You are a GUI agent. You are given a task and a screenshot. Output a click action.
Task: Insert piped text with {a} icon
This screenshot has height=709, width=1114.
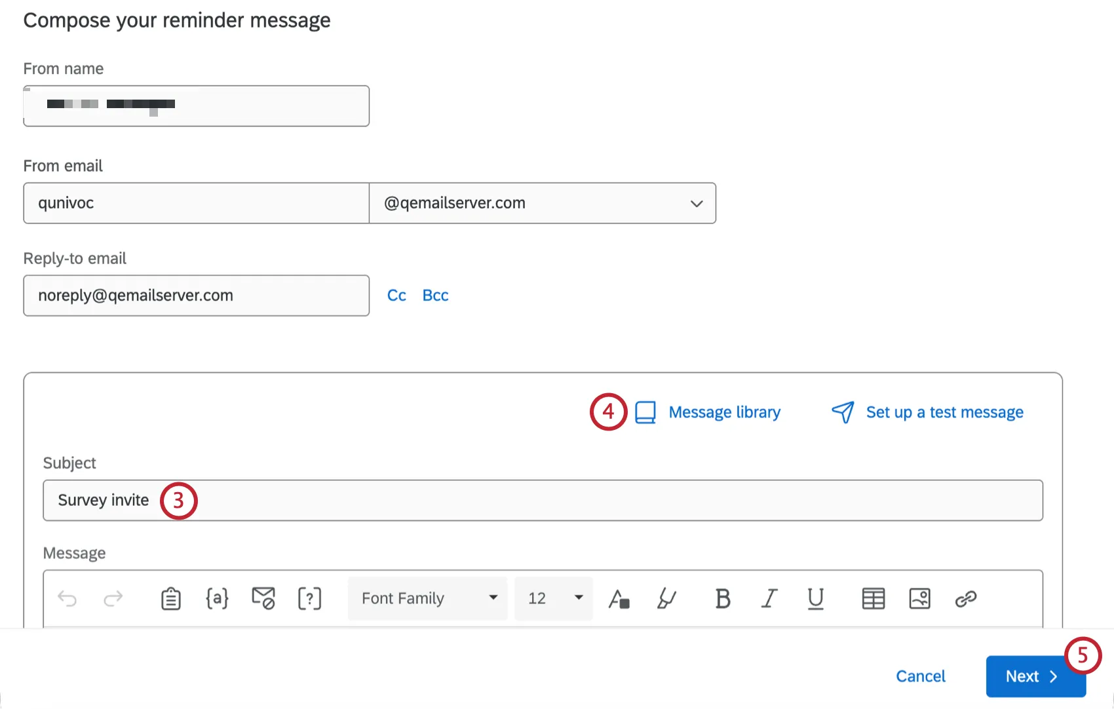(x=217, y=598)
